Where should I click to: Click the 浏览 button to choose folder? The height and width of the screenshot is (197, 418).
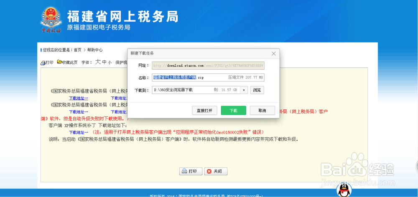click(257, 90)
